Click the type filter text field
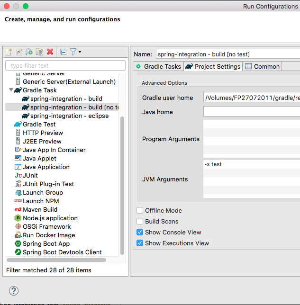 pos(65,65)
